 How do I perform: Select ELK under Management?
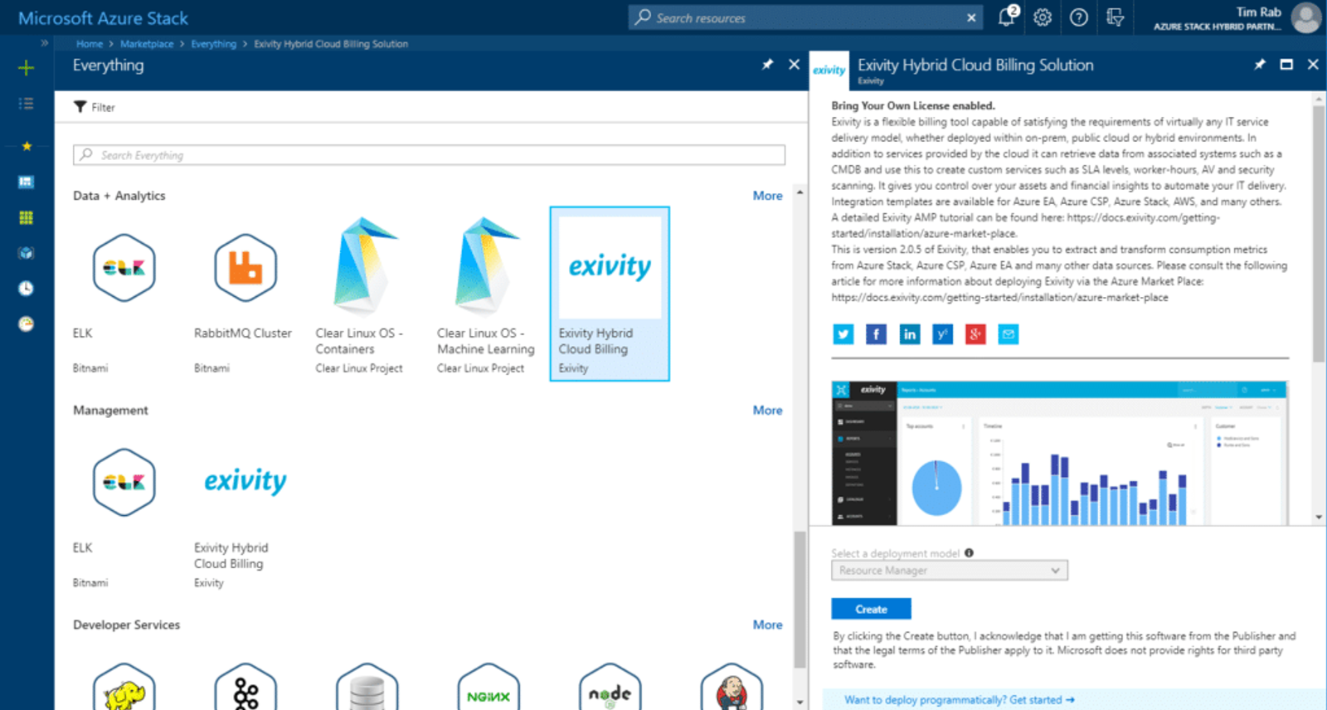pyautogui.click(x=124, y=509)
